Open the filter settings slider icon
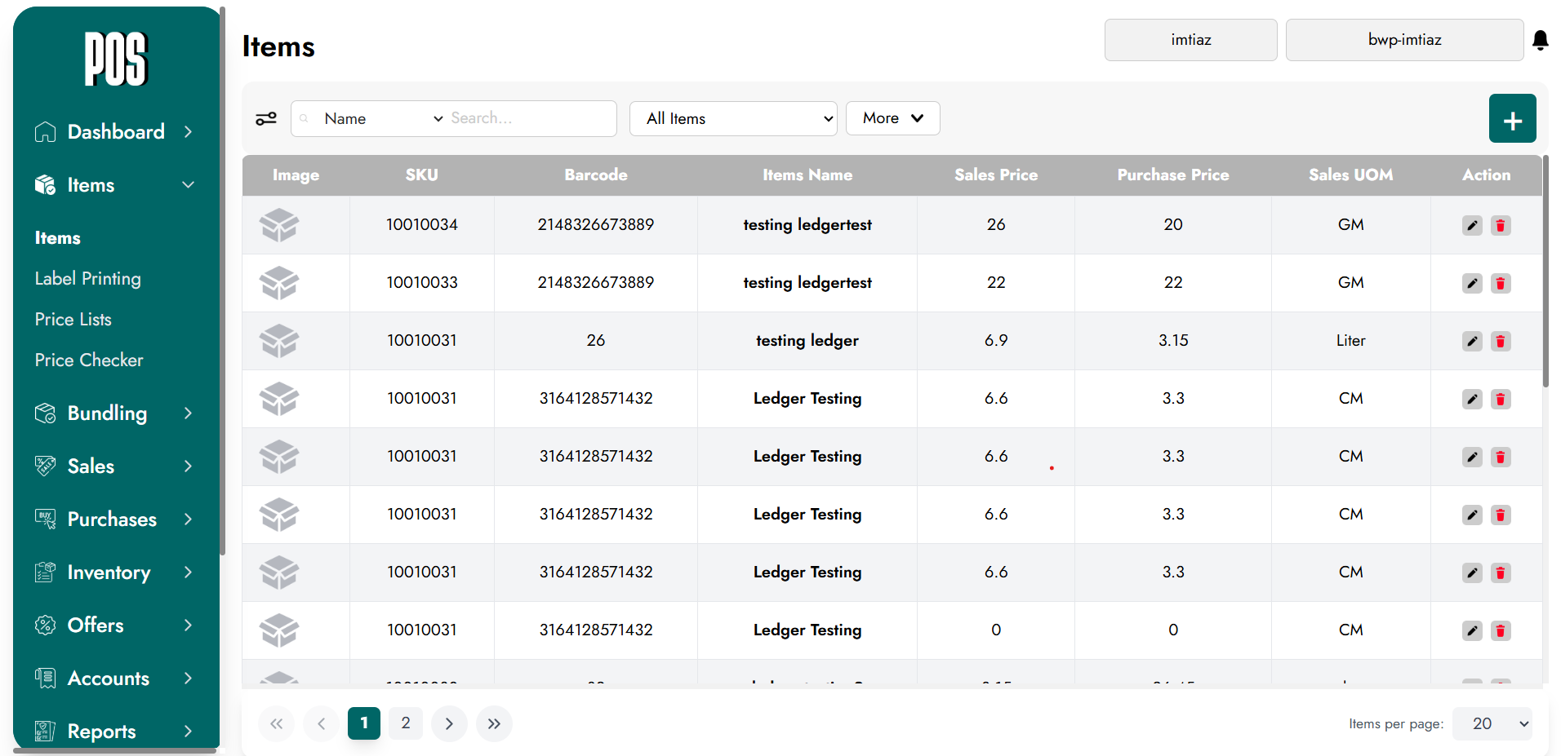 (x=266, y=119)
